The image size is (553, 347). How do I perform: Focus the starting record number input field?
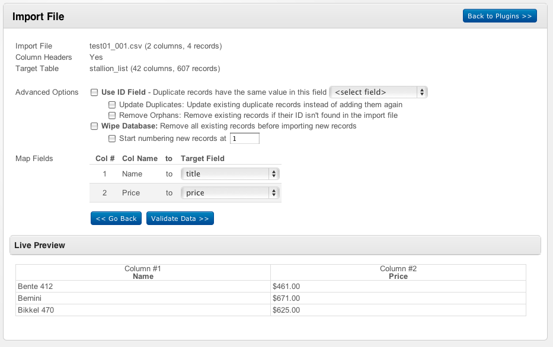[244, 139]
